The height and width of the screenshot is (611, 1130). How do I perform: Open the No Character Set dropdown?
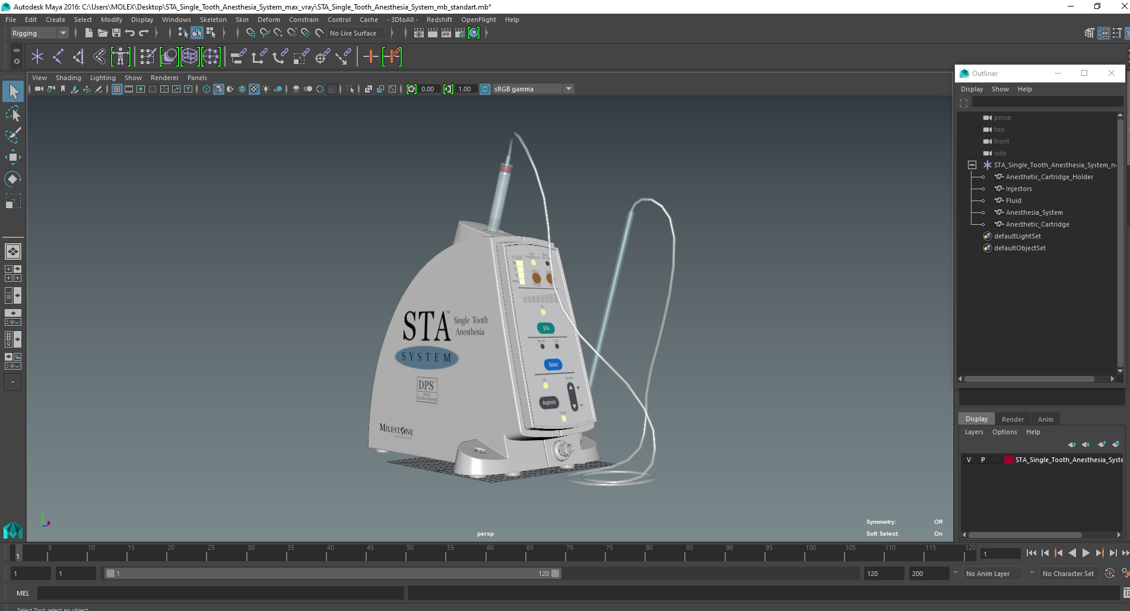(1068, 574)
